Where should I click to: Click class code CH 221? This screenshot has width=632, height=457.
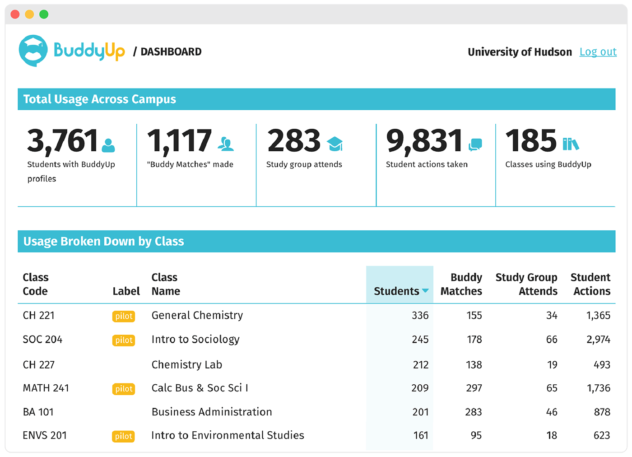(39, 315)
